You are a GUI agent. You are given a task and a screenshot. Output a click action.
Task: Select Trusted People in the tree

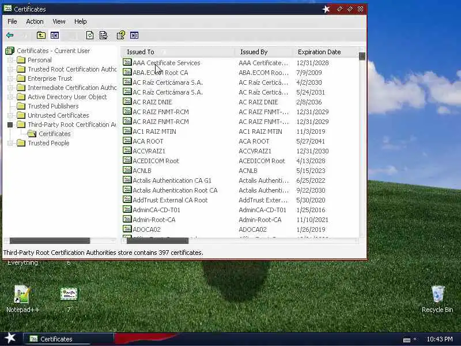click(x=48, y=143)
